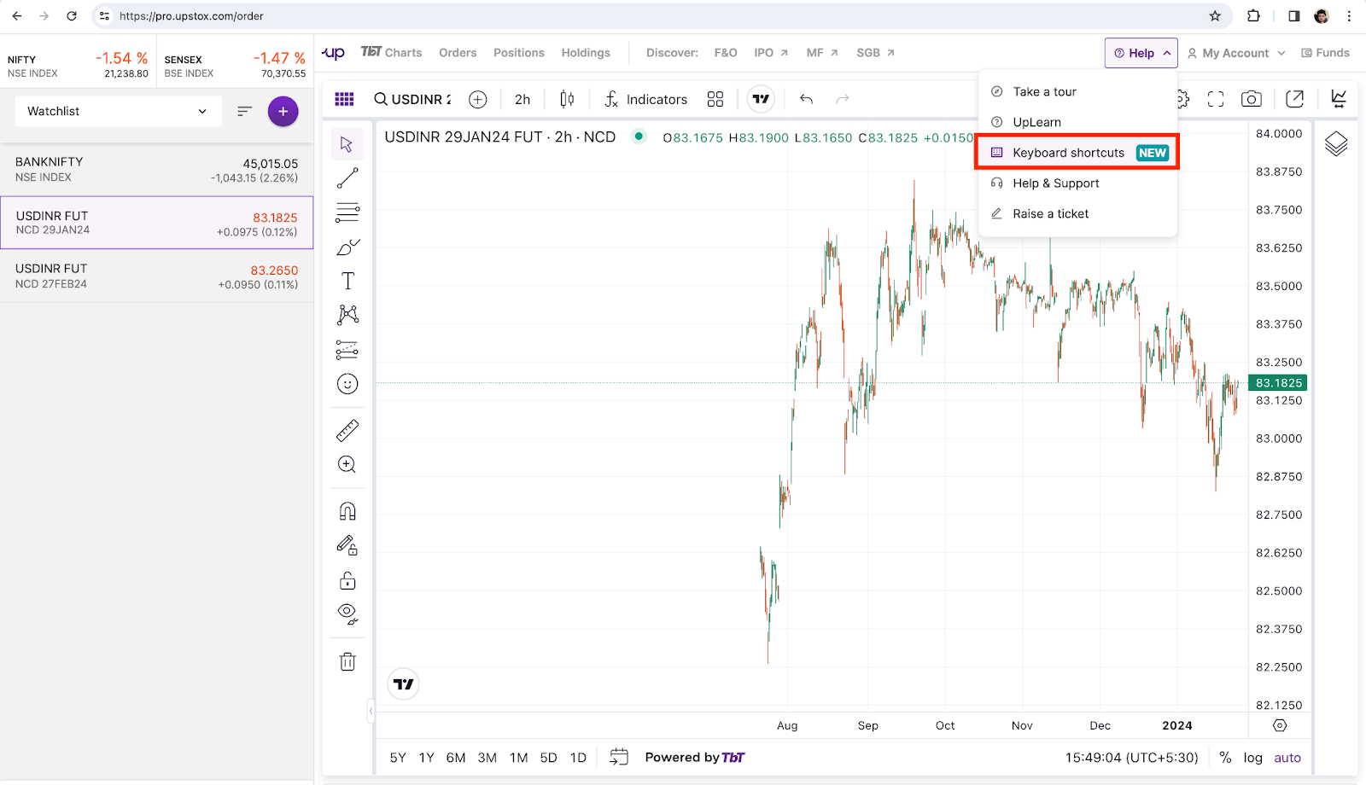Enter fullscreen chart mode
Screen dimensions: 1366x785
coord(1216,99)
